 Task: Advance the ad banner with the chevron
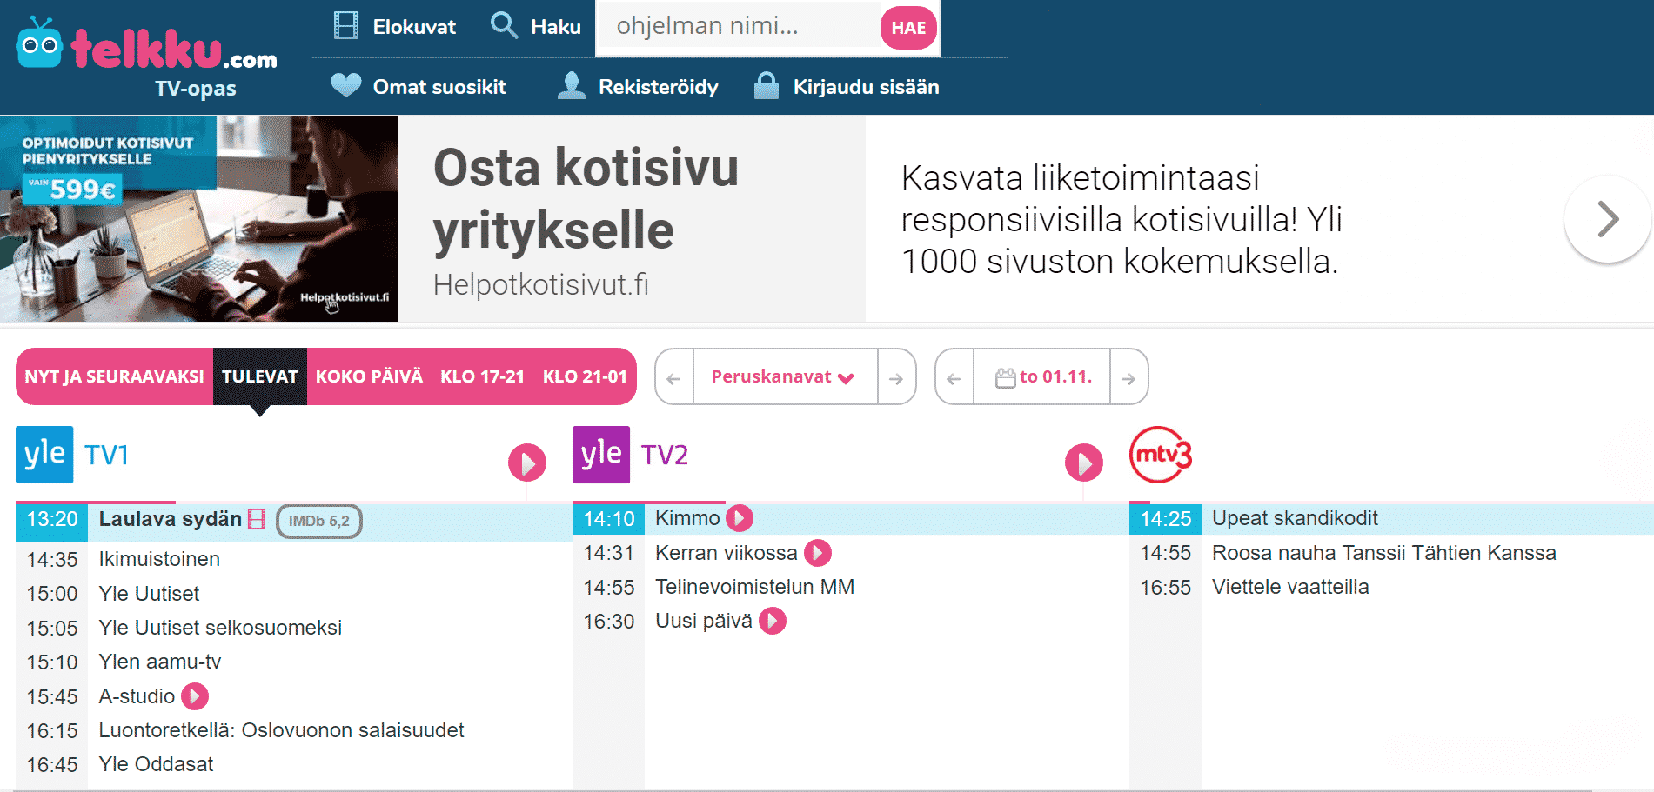(1608, 219)
